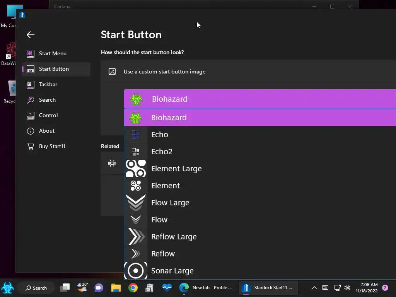Choose Reflow Large start button style
The image size is (396, 297).
[x=260, y=237]
